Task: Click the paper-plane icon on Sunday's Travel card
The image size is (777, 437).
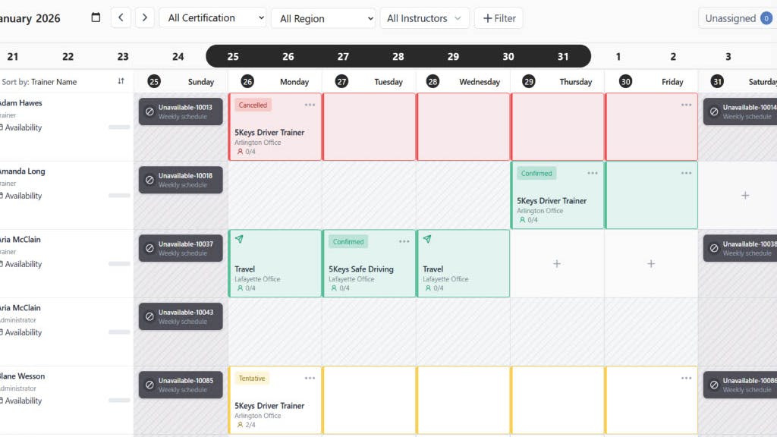Action: point(239,239)
